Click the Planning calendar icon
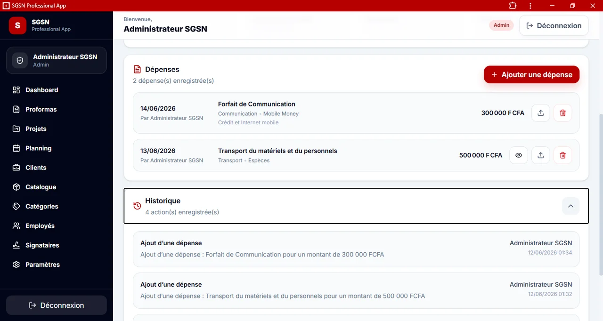This screenshot has width=603, height=321. 16,148
